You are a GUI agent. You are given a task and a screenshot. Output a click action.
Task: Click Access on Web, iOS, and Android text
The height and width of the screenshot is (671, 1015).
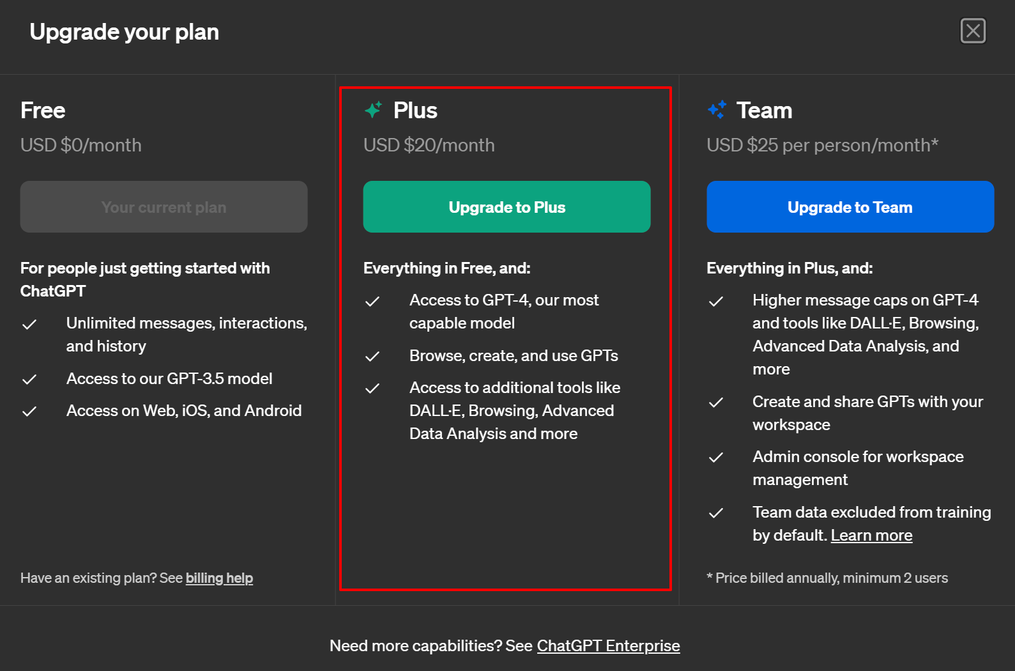184,410
